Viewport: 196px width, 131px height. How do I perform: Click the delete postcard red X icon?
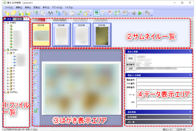(x=111, y=13)
